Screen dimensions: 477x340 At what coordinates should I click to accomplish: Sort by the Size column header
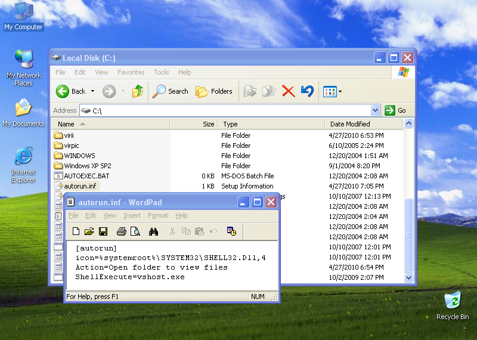194,124
